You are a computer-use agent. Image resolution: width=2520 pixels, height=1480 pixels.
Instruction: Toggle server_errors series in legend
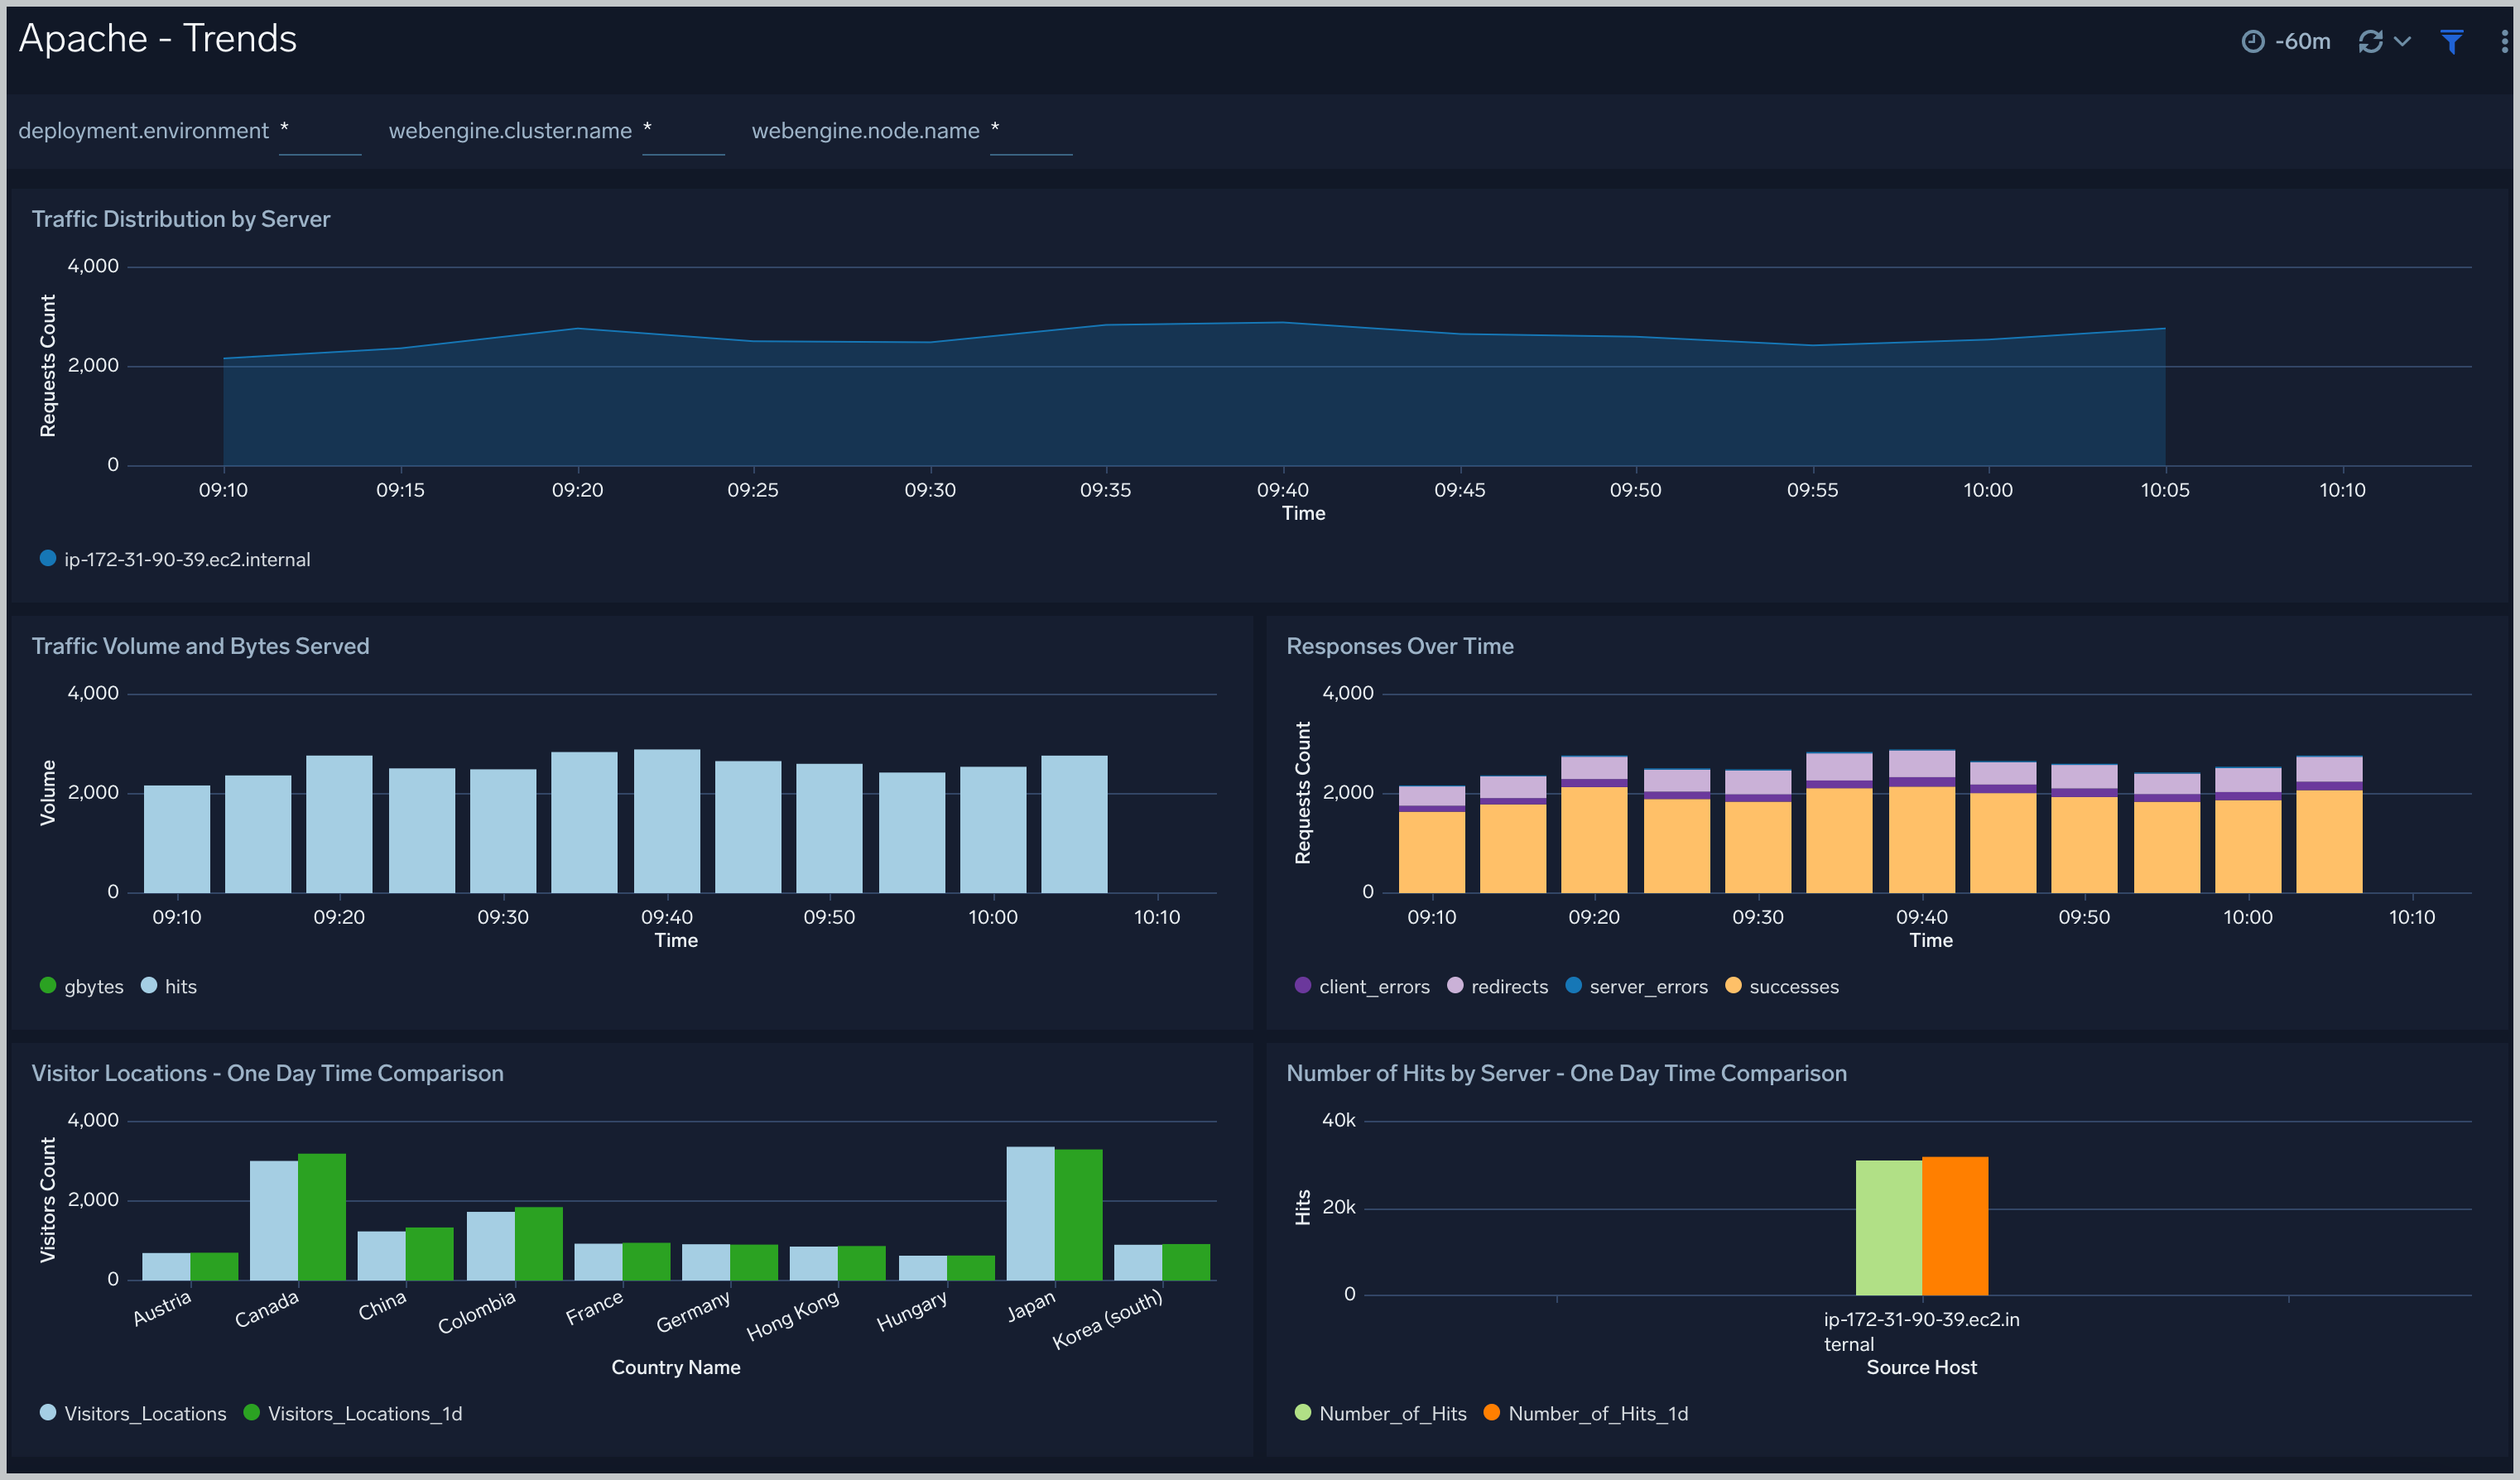point(1636,986)
